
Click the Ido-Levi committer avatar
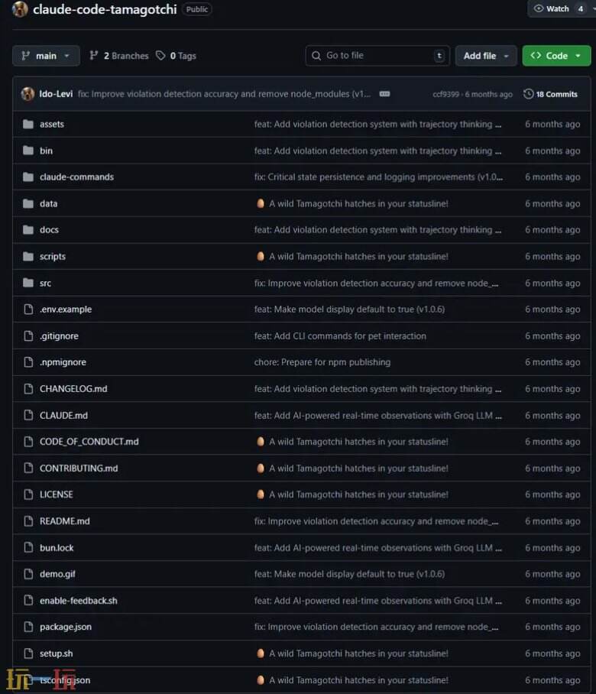click(x=28, y=94)
